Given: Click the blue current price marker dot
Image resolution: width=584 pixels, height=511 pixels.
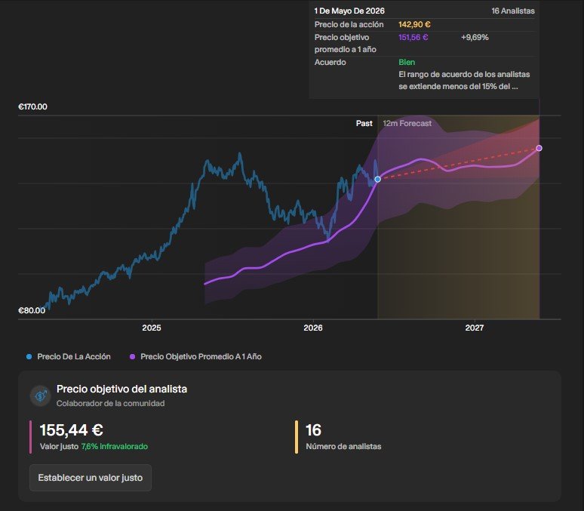Looking at the screenshot, I should [x=378, y=180].
